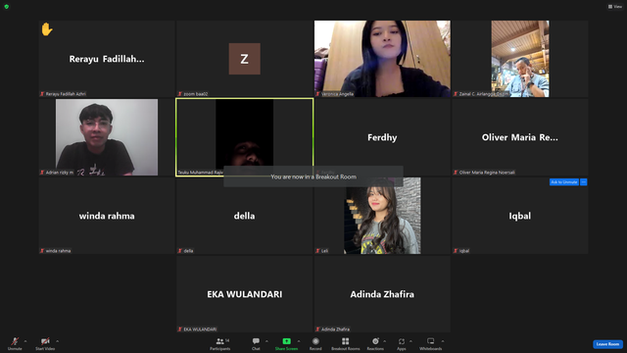627x353 pixels.
Task: Select zoom baa02 participant tile
Action: (x=244, y=59)
